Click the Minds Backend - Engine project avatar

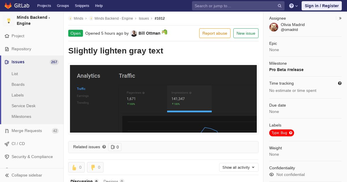[9, 21]
